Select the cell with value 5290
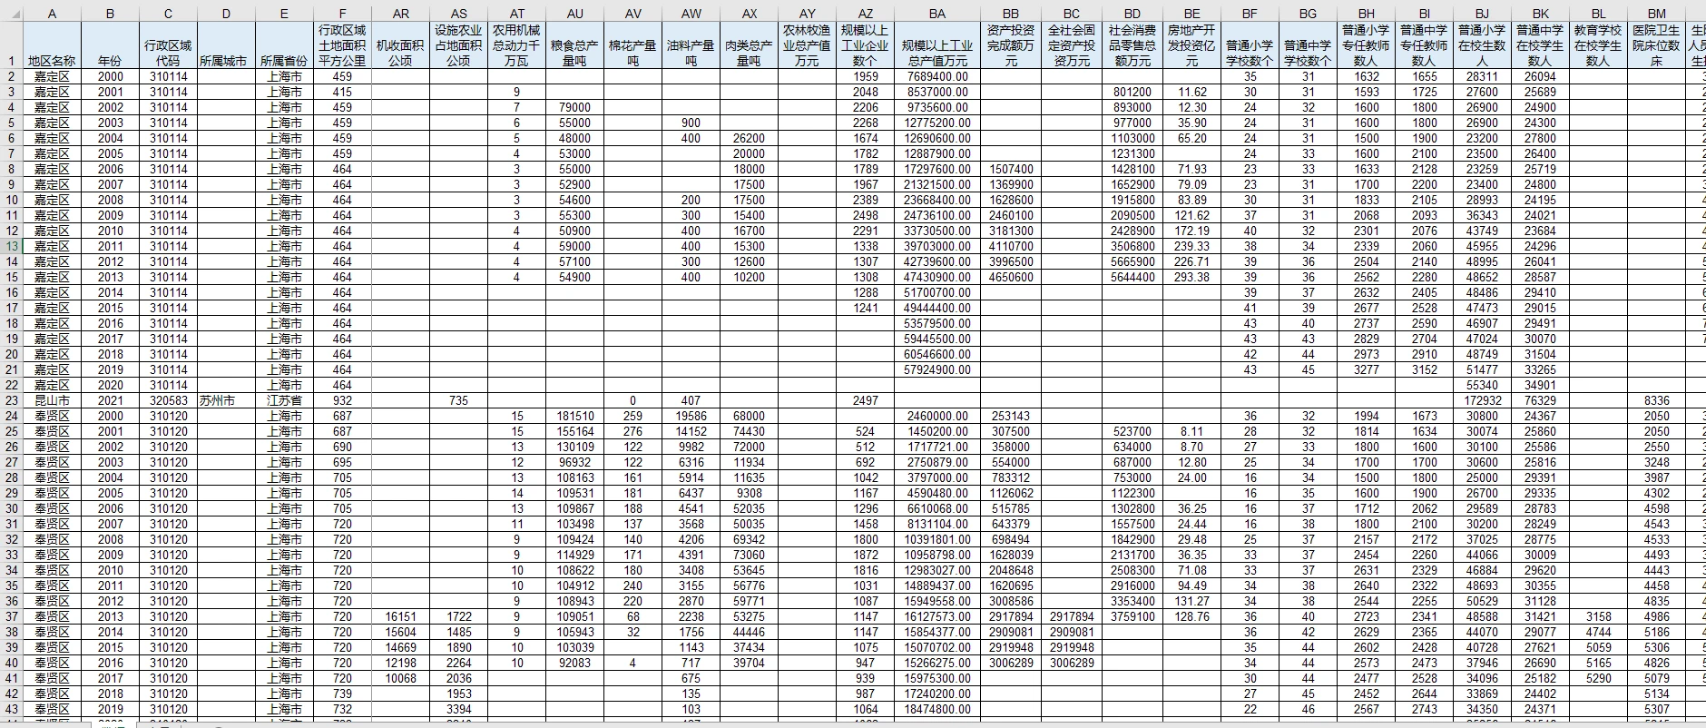Screen dimensions: 1706x728 (1598, 678)
